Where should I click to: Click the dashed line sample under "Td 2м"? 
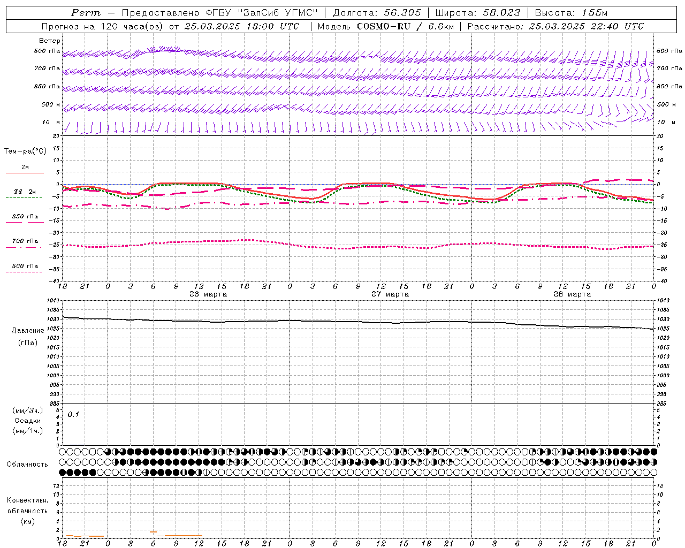tap(24, 198)
